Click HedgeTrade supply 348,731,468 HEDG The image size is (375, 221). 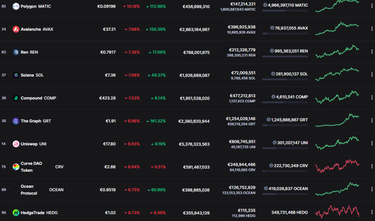[290, 212]
